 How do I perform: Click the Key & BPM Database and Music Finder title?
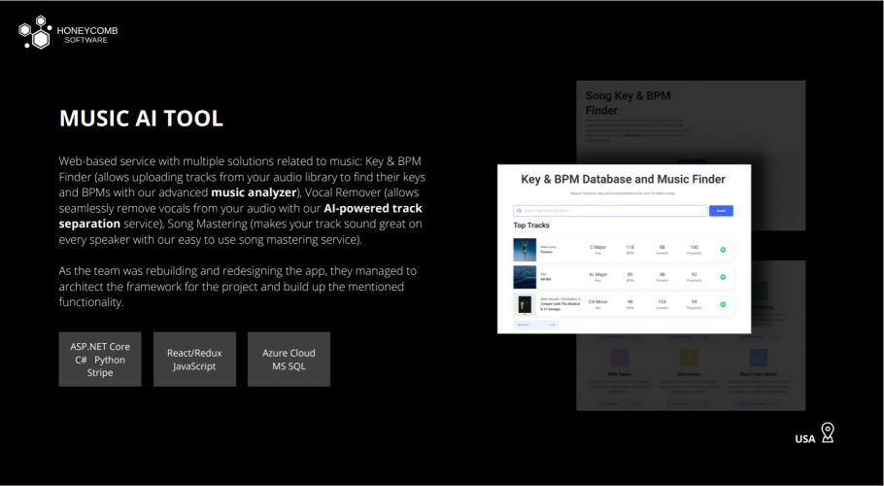(x=623, y=179)
